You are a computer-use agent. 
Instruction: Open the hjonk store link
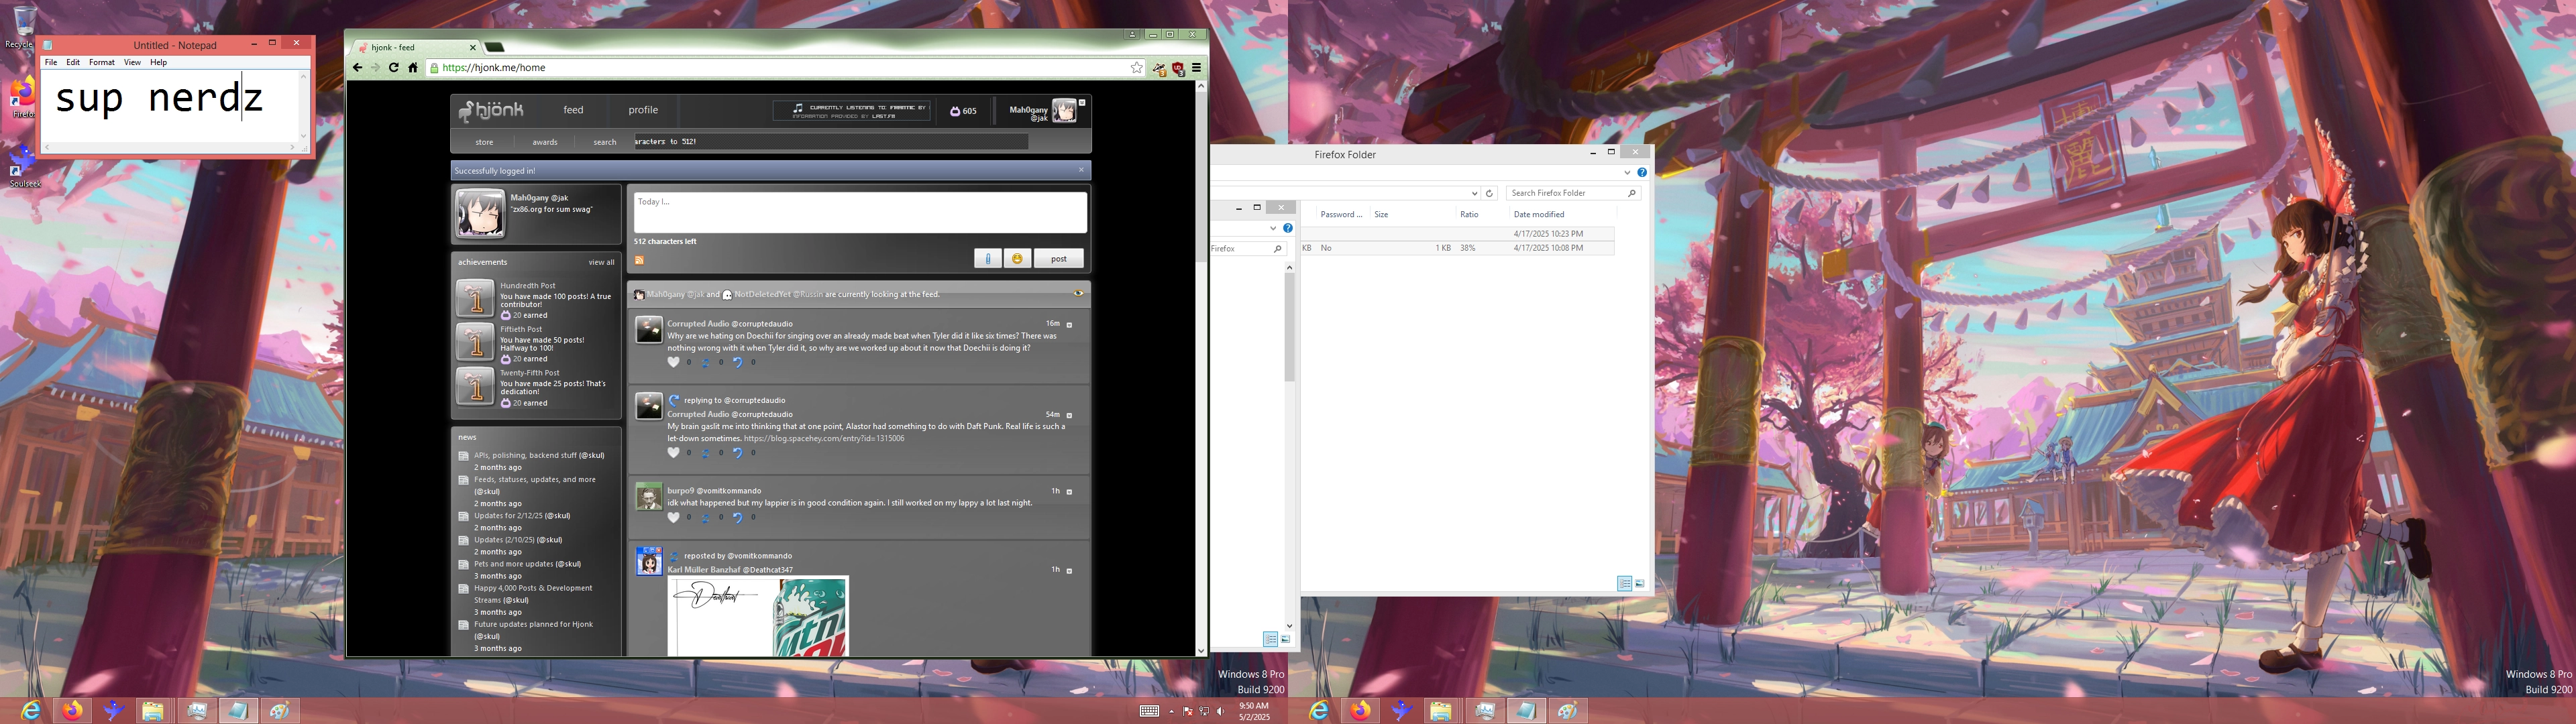pos(484,142)
